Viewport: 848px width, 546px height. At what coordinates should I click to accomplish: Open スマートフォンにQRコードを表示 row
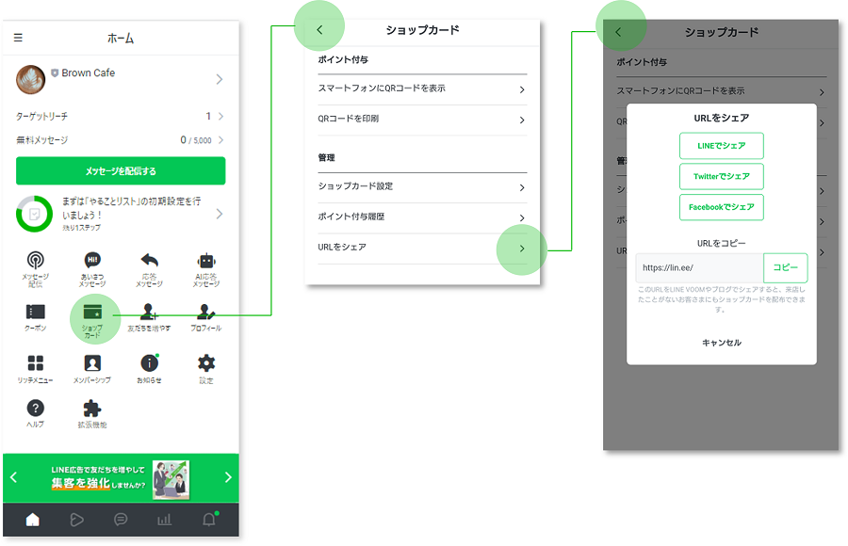coord(421,89)
